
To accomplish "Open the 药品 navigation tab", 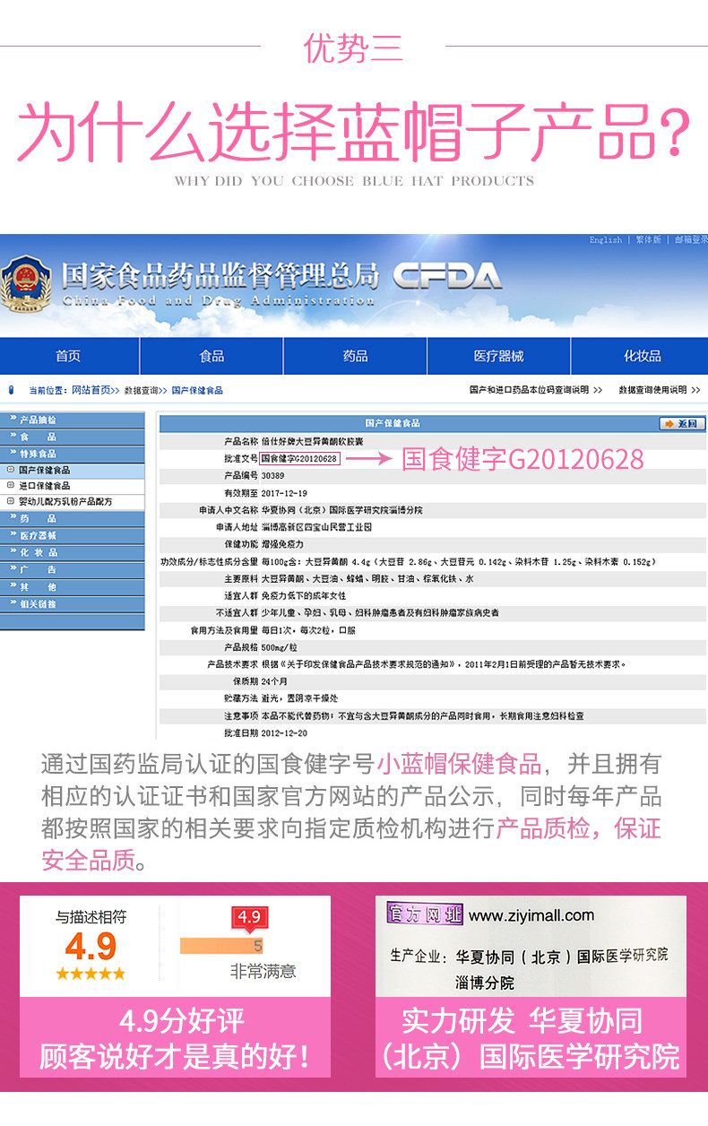I will 355,356.
